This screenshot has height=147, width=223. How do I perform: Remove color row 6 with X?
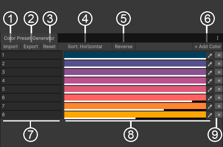(219, 97)
